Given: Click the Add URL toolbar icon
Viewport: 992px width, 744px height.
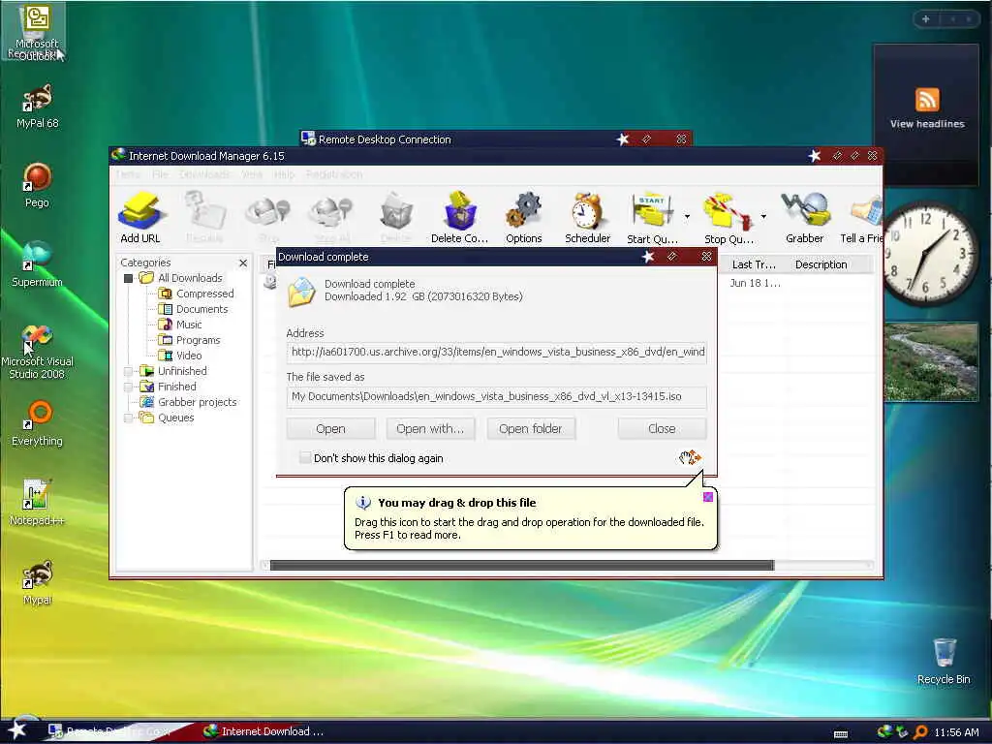Looking at the screenshot, I should [139, 217].
